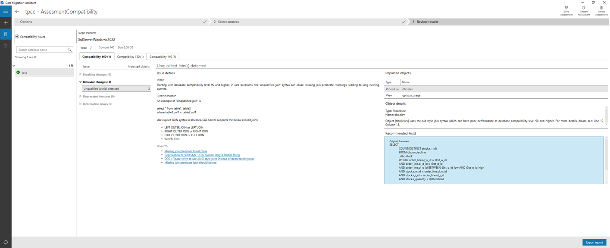Collapse the database tree arrow
Viewport: 610px width, 248px height.
click(14, 66)
